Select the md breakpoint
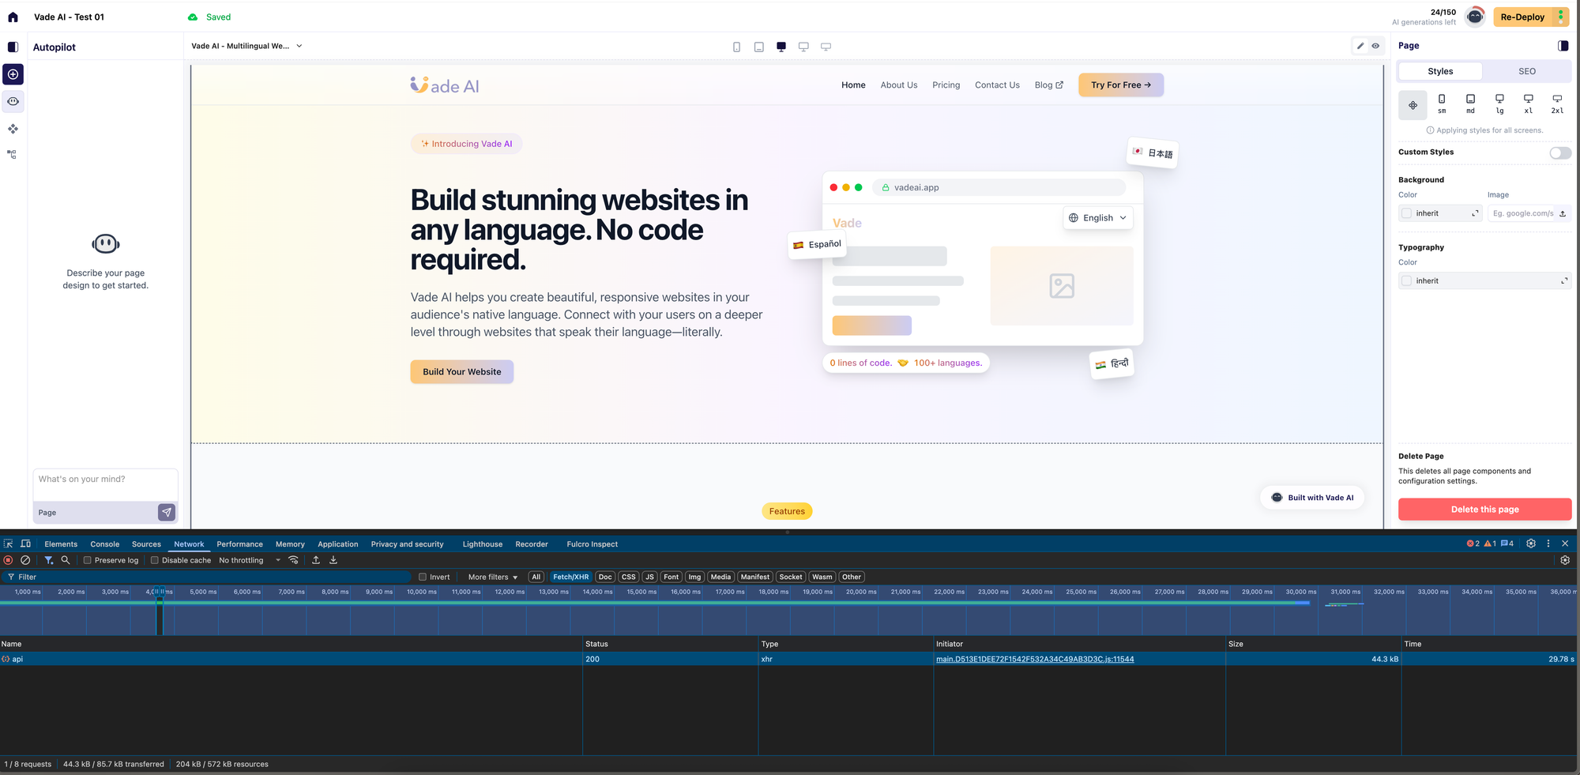Viewport: 1580px width, 775px height. click(1470, 103)
